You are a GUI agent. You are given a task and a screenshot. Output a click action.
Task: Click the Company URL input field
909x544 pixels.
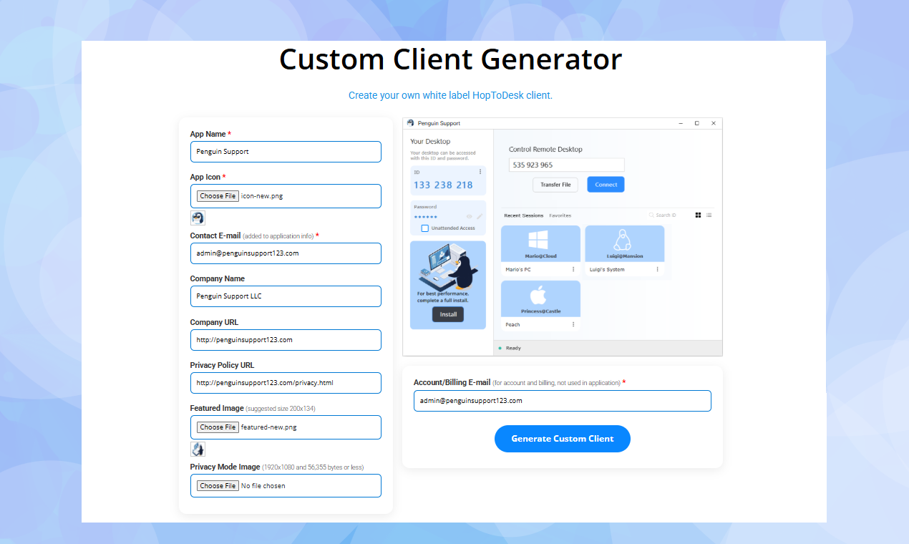point(286,340)
